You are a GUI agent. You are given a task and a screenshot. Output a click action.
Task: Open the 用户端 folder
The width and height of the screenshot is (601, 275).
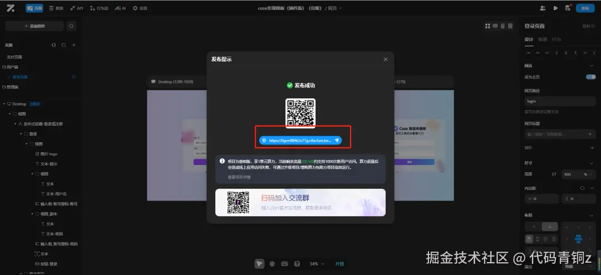click(x=10, y=67)
